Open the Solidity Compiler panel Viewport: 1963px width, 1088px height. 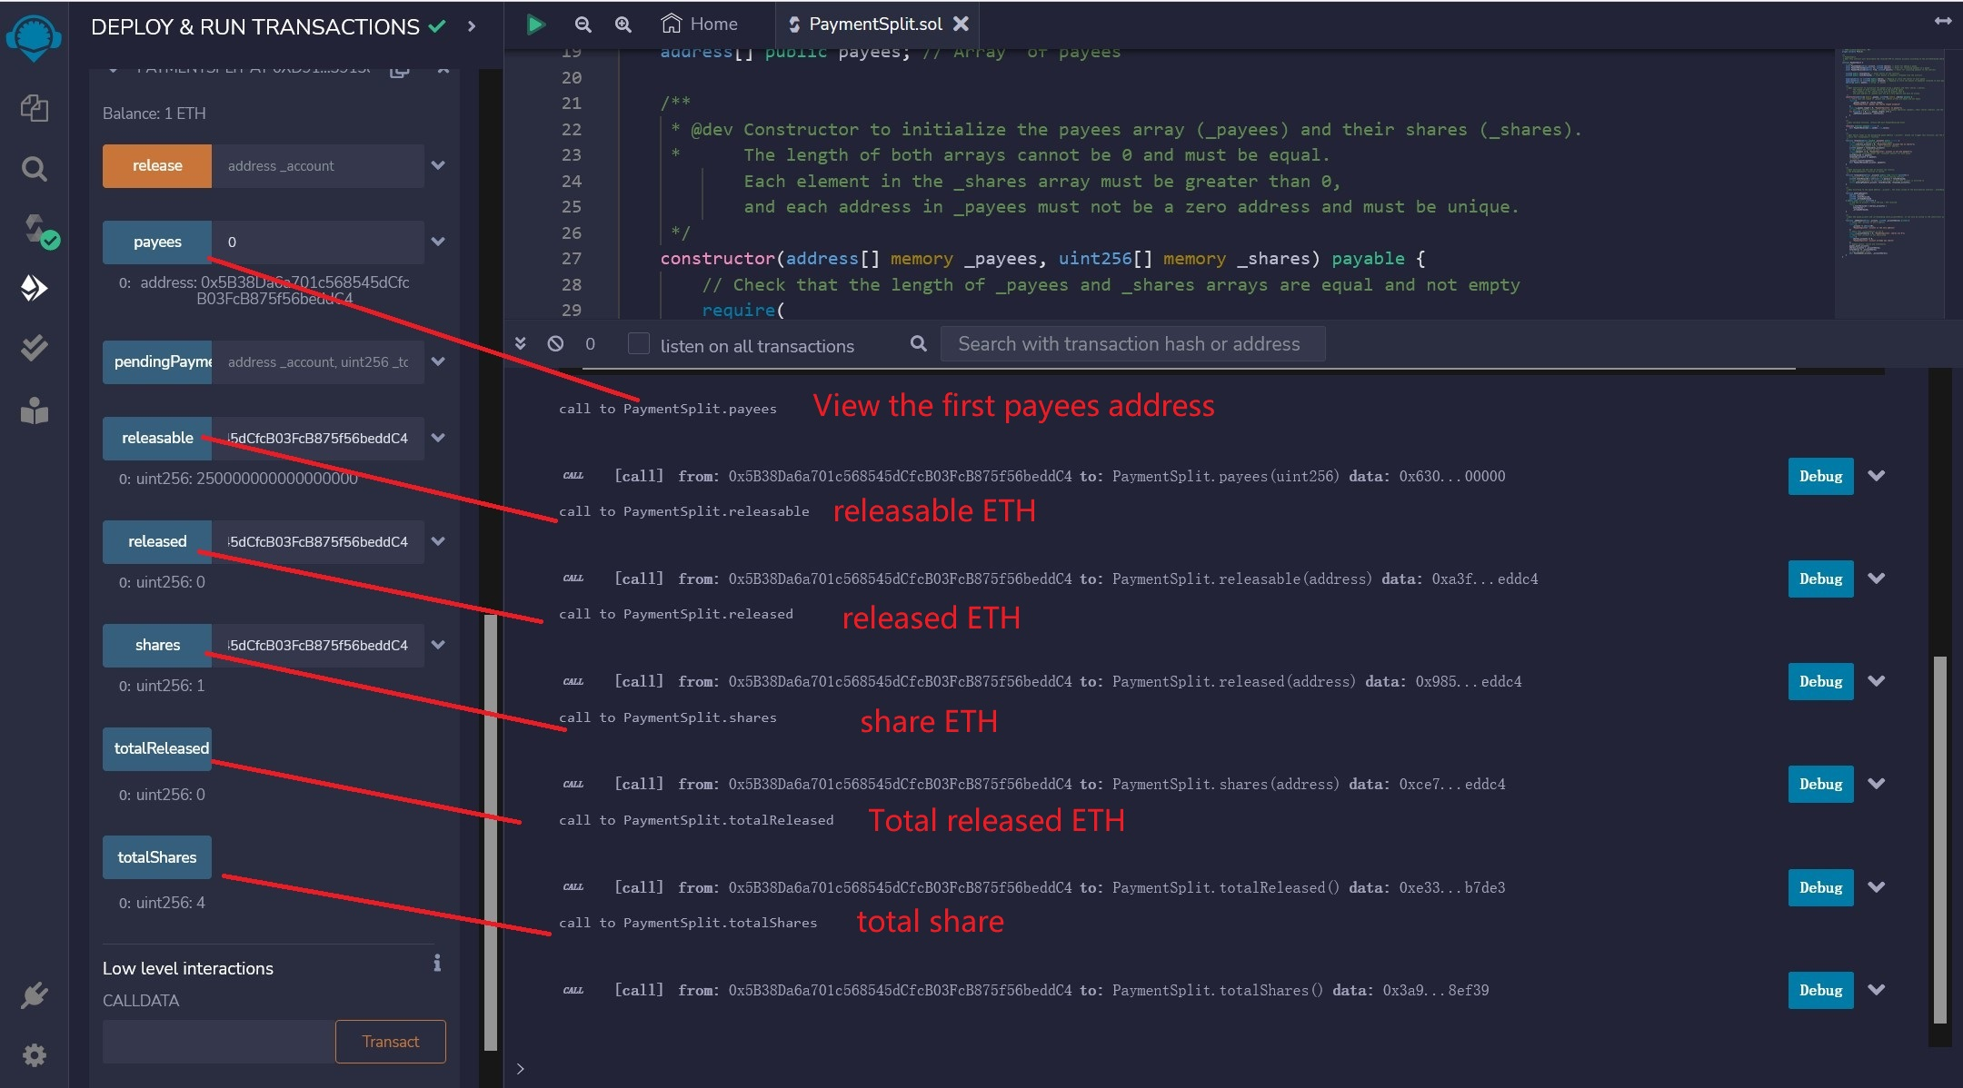34,227
